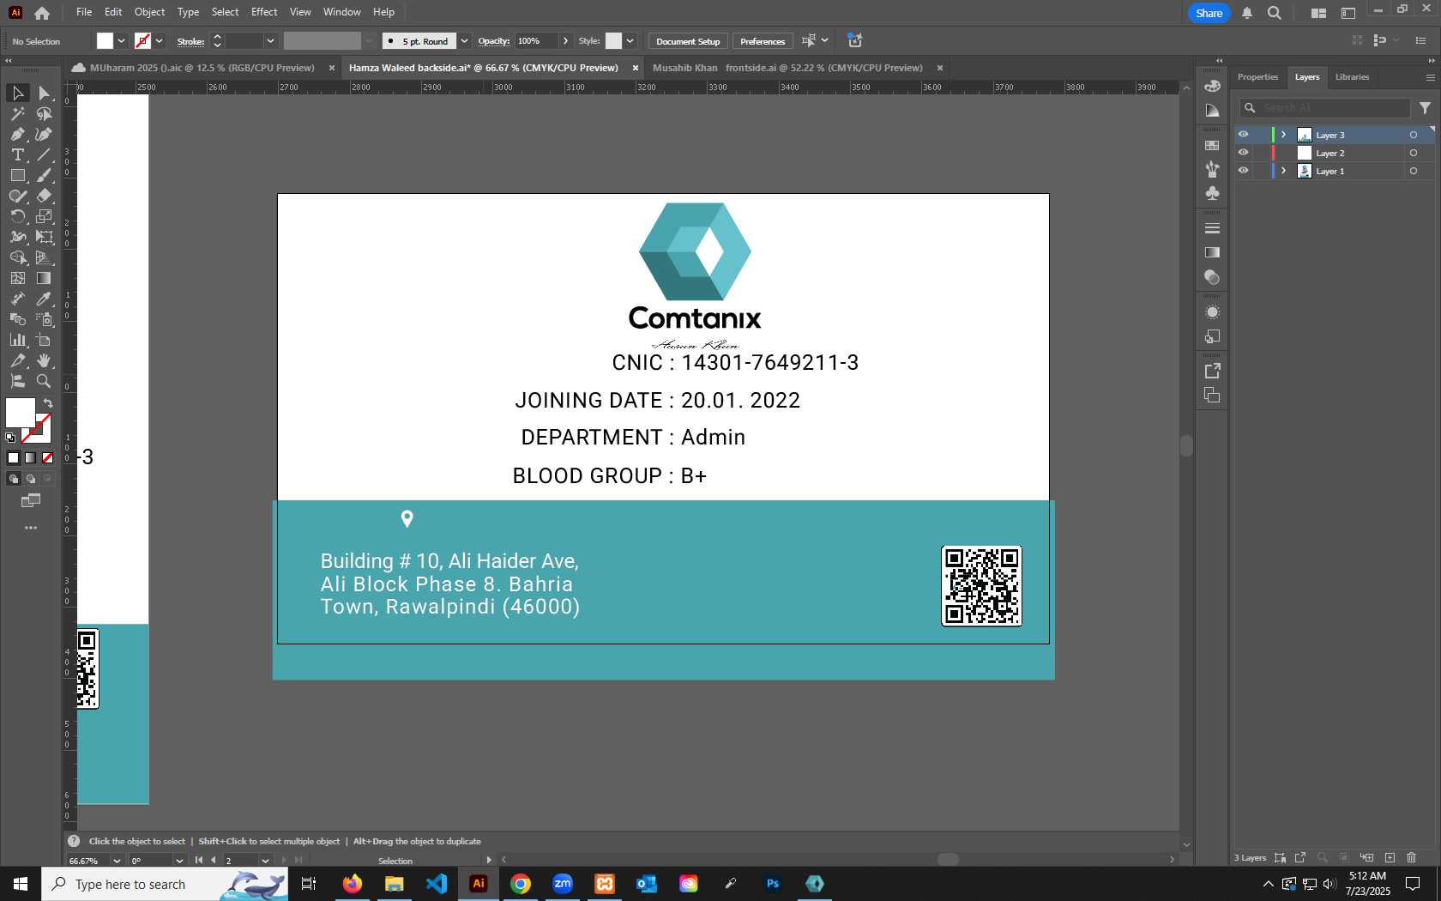Click the Opacity 100% field
The image size is (1441, 901).
[x=536, y=41]
